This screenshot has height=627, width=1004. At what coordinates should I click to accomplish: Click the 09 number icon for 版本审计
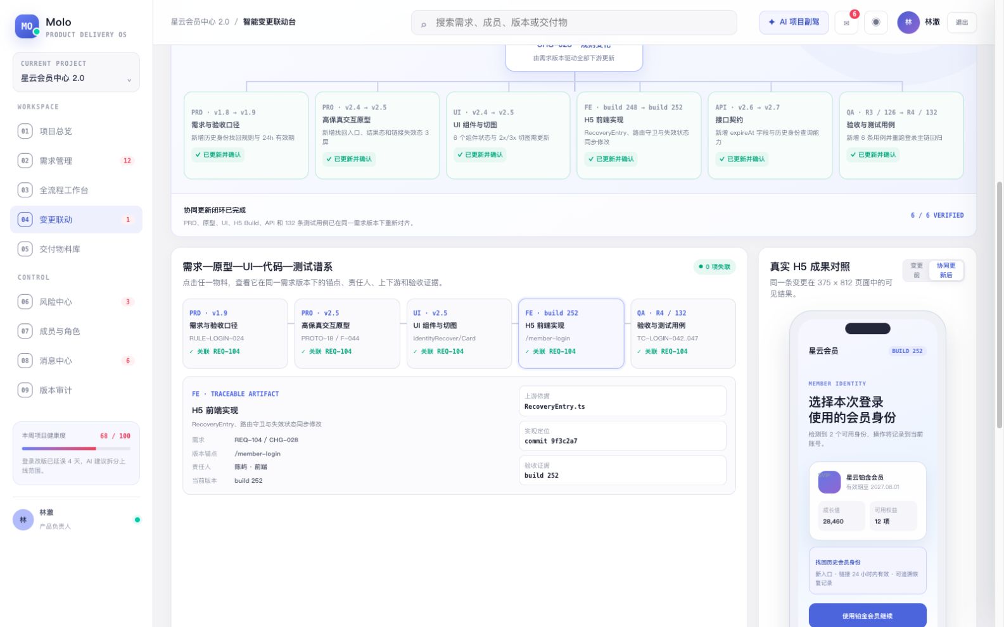tap(25, 390)
